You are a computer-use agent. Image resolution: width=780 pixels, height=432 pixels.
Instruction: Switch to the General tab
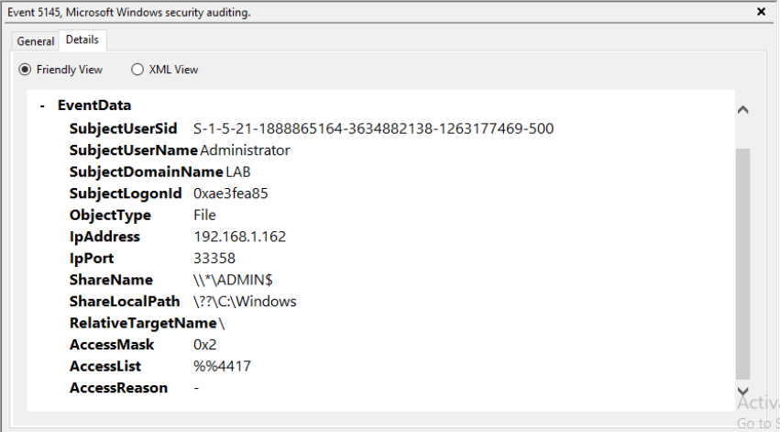click(x=36, y=41)
